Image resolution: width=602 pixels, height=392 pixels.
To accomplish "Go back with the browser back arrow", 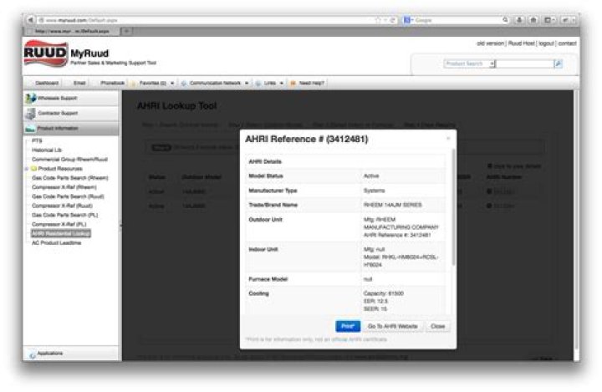I will 30,19.
